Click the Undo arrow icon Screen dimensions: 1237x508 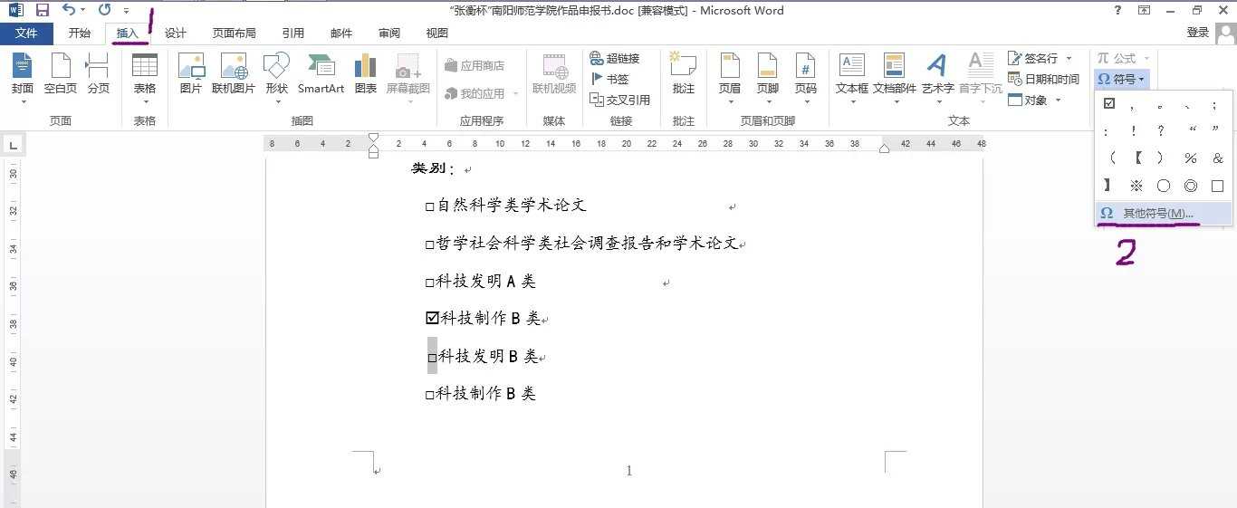pos(69,10)
